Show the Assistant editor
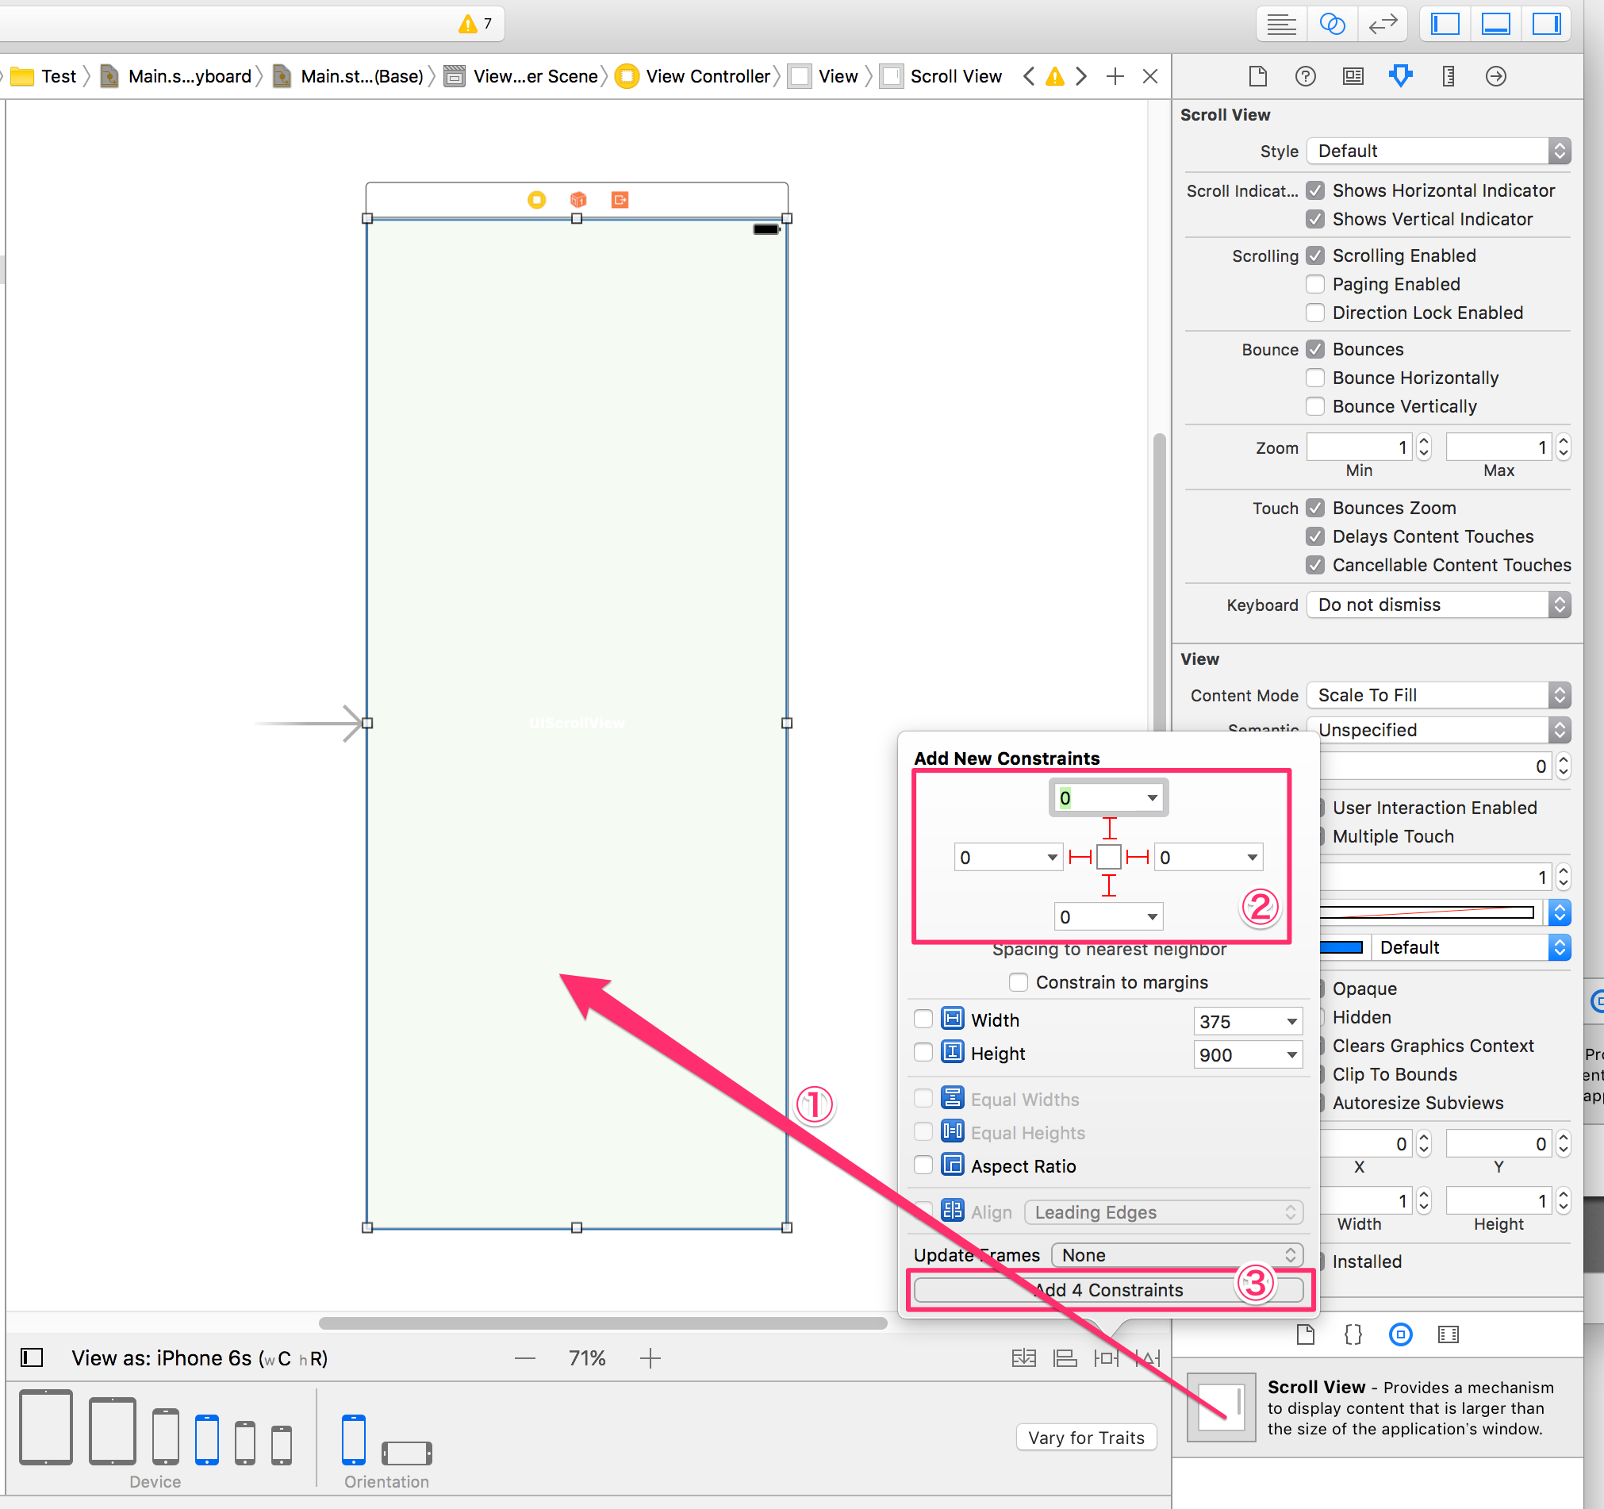 tap(1333, 23)
